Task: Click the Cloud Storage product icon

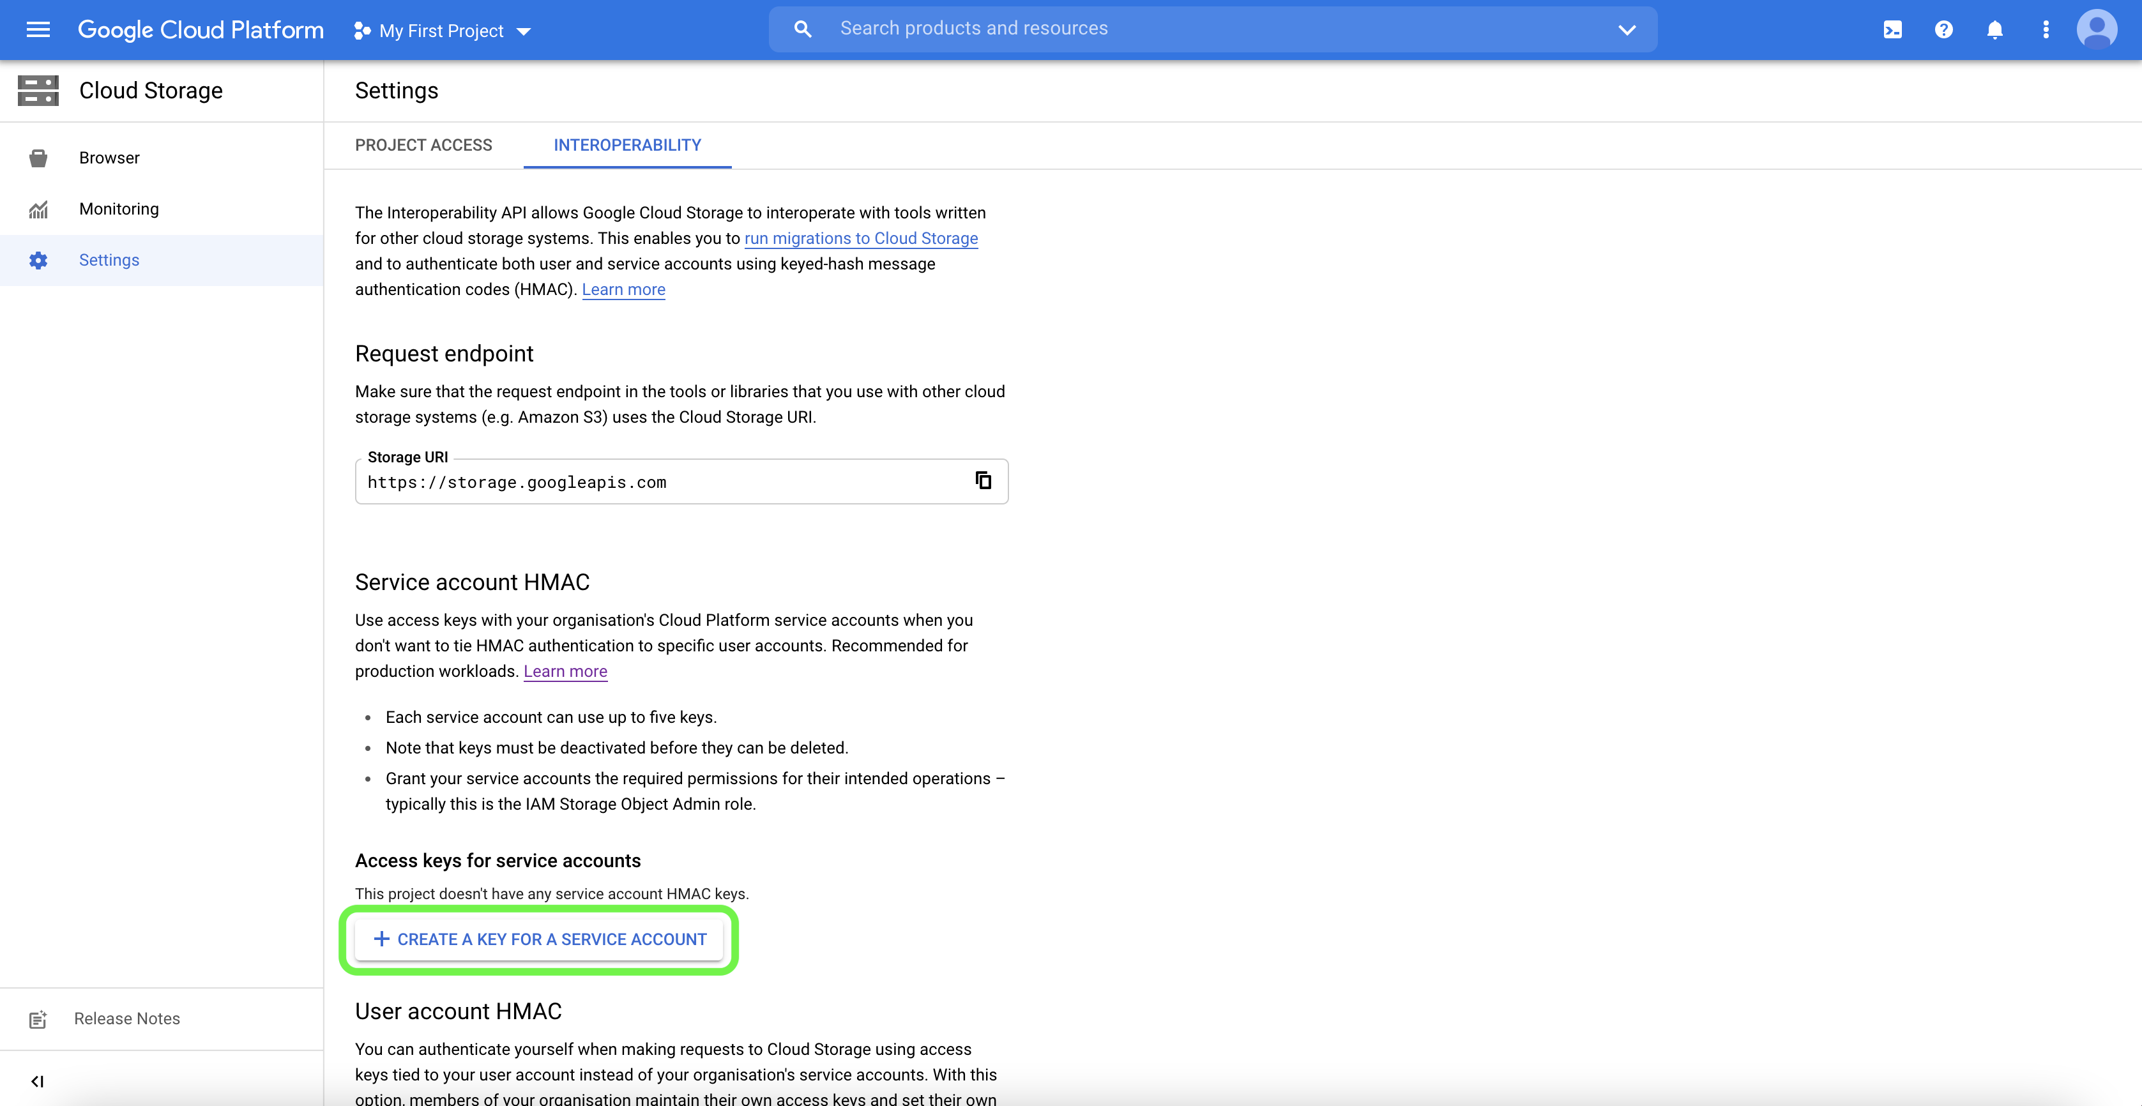Action: point(38,91)
